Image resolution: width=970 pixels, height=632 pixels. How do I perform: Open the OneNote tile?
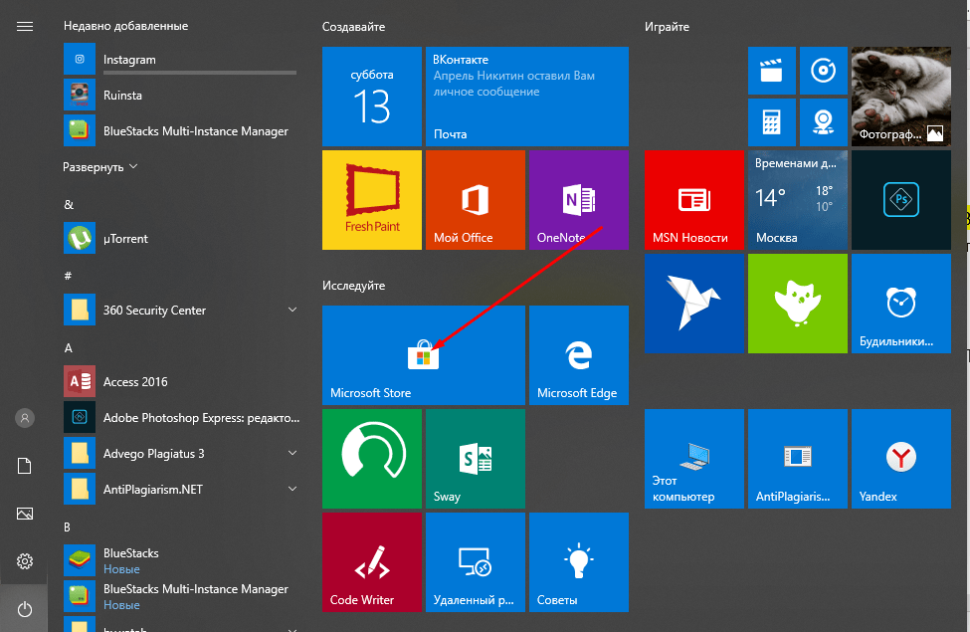pyautogui.click(x=578, y=200)
